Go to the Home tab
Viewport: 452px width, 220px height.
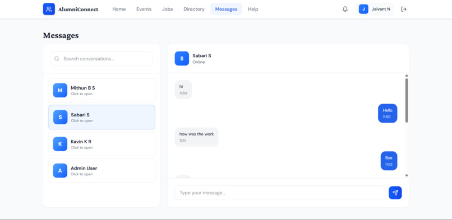coord(119,9)
